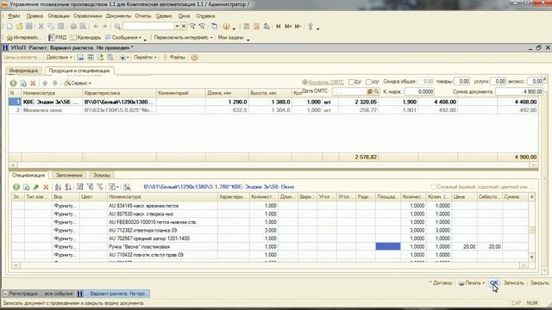
Task: Open the Печать dropdown at bottom
Action: pyautogui.click(x=472, y=283)
